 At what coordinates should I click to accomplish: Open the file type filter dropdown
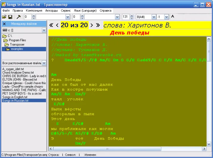(x=44, y=63)
